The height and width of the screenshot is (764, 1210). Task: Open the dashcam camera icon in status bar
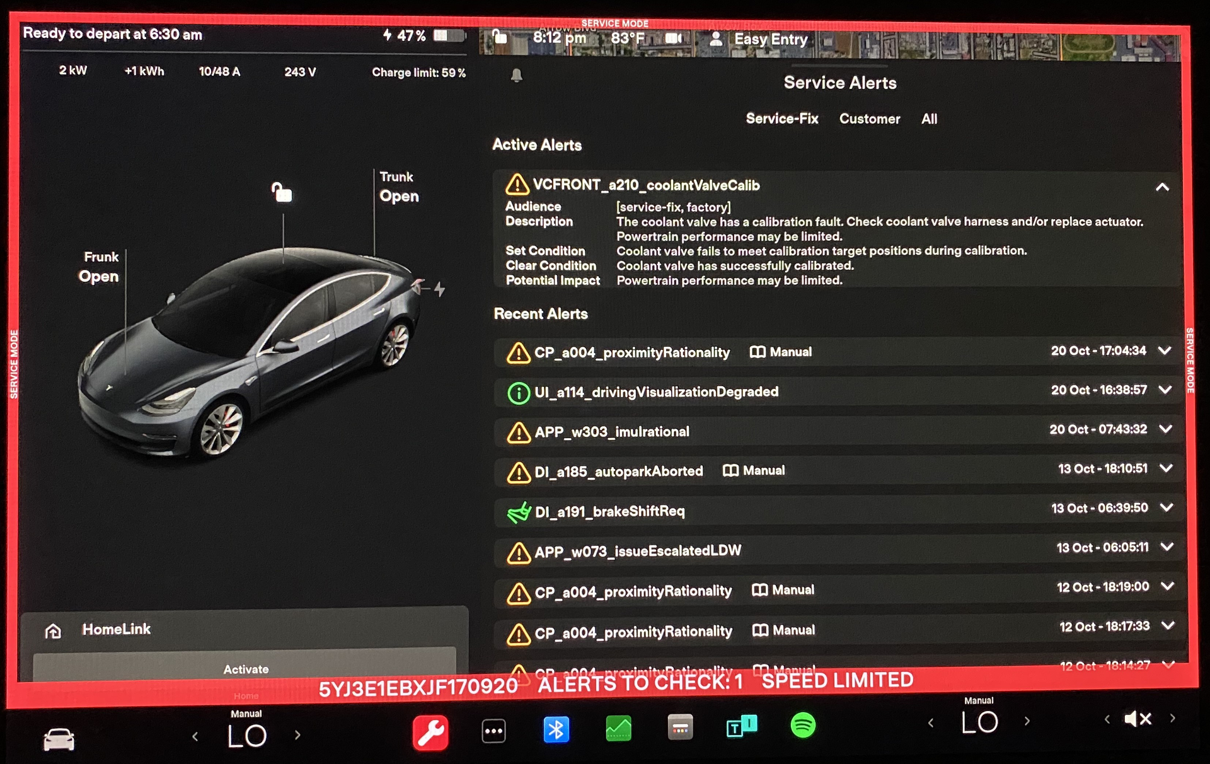(674, 38)
